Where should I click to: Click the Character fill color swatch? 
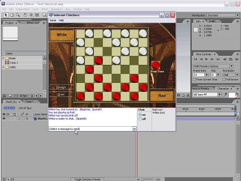coord(232,95)
